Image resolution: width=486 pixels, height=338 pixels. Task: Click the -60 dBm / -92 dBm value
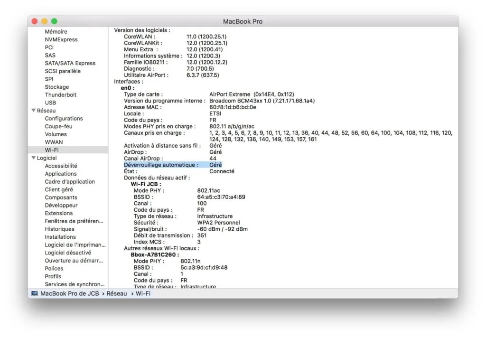[x=222, y=229]
